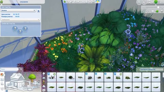Select middle lower lot trait hexagon

click(x=20, y=32)
